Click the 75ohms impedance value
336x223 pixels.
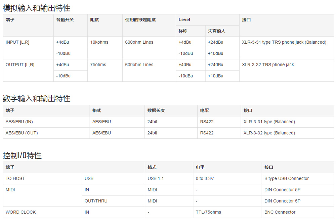point(98,65)
